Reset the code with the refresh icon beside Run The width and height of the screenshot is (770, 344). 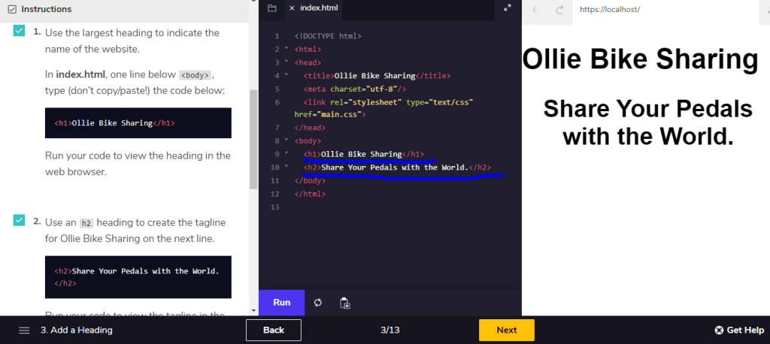tap(318, 303)
